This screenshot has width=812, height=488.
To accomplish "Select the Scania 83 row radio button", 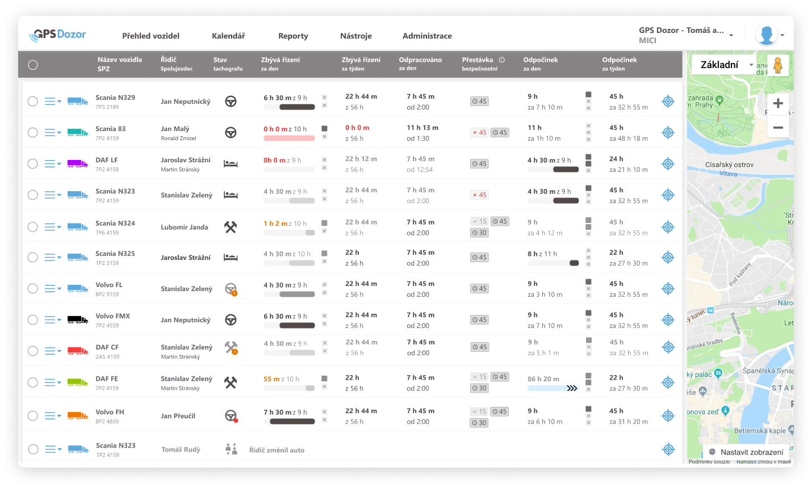I will 33,132.
